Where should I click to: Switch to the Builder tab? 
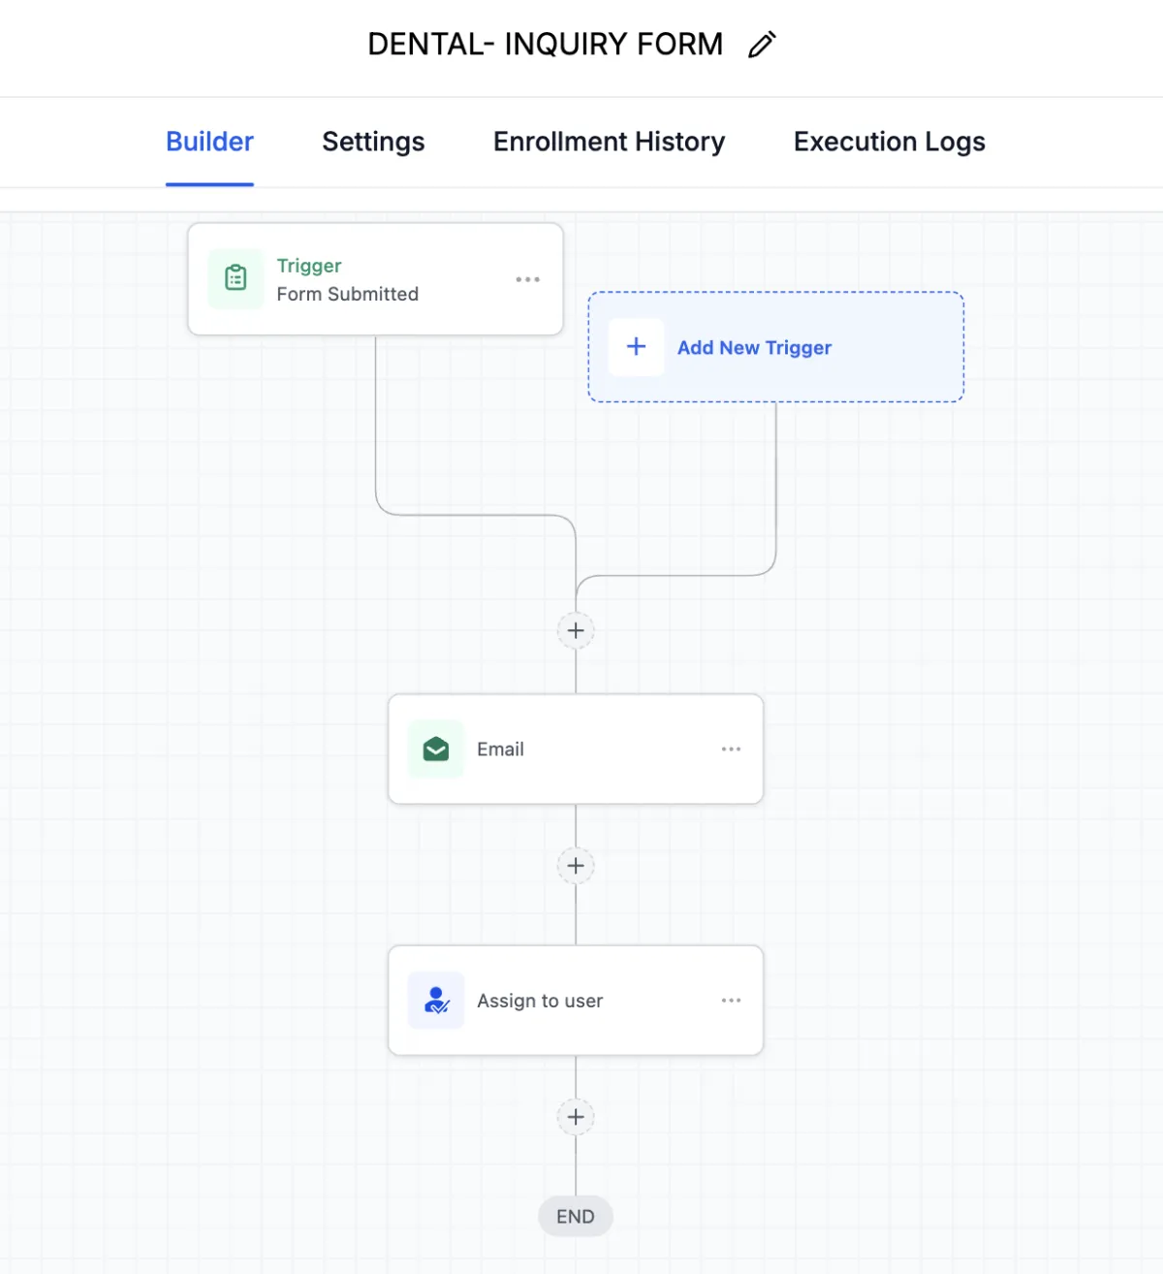point(209,142)
